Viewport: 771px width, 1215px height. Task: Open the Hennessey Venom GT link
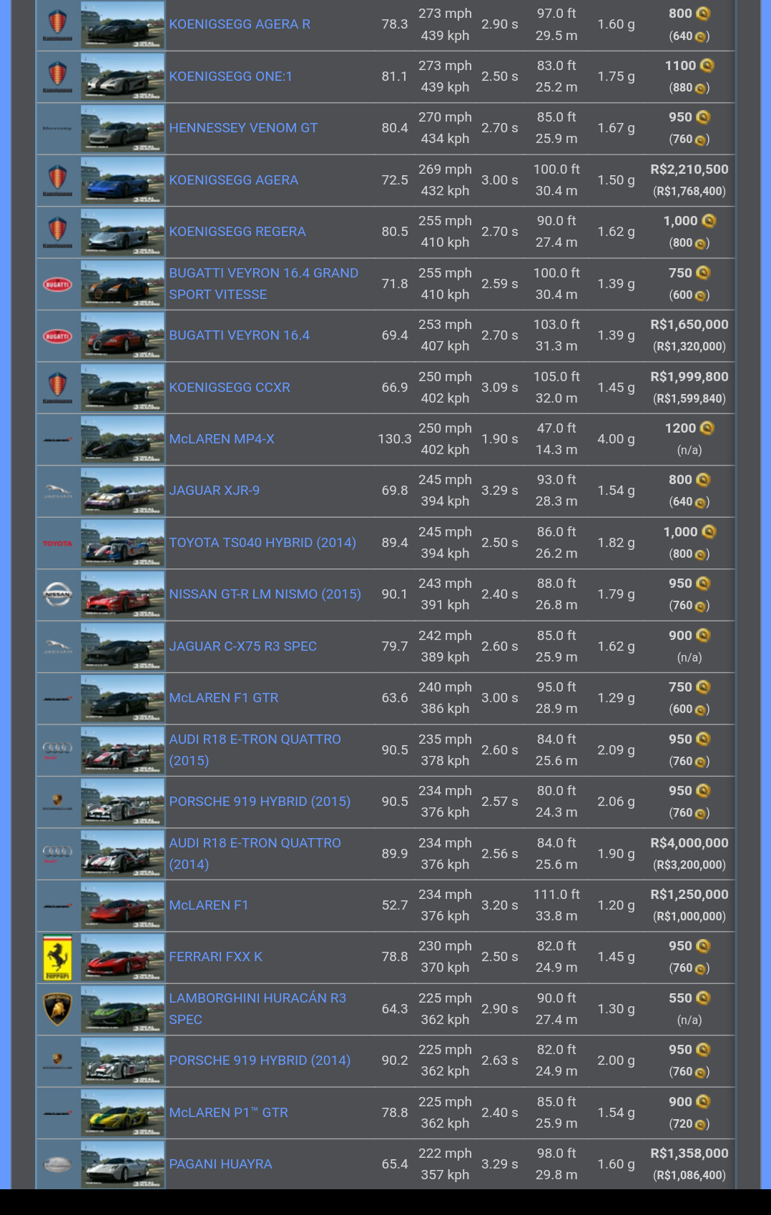coord(243,128)
